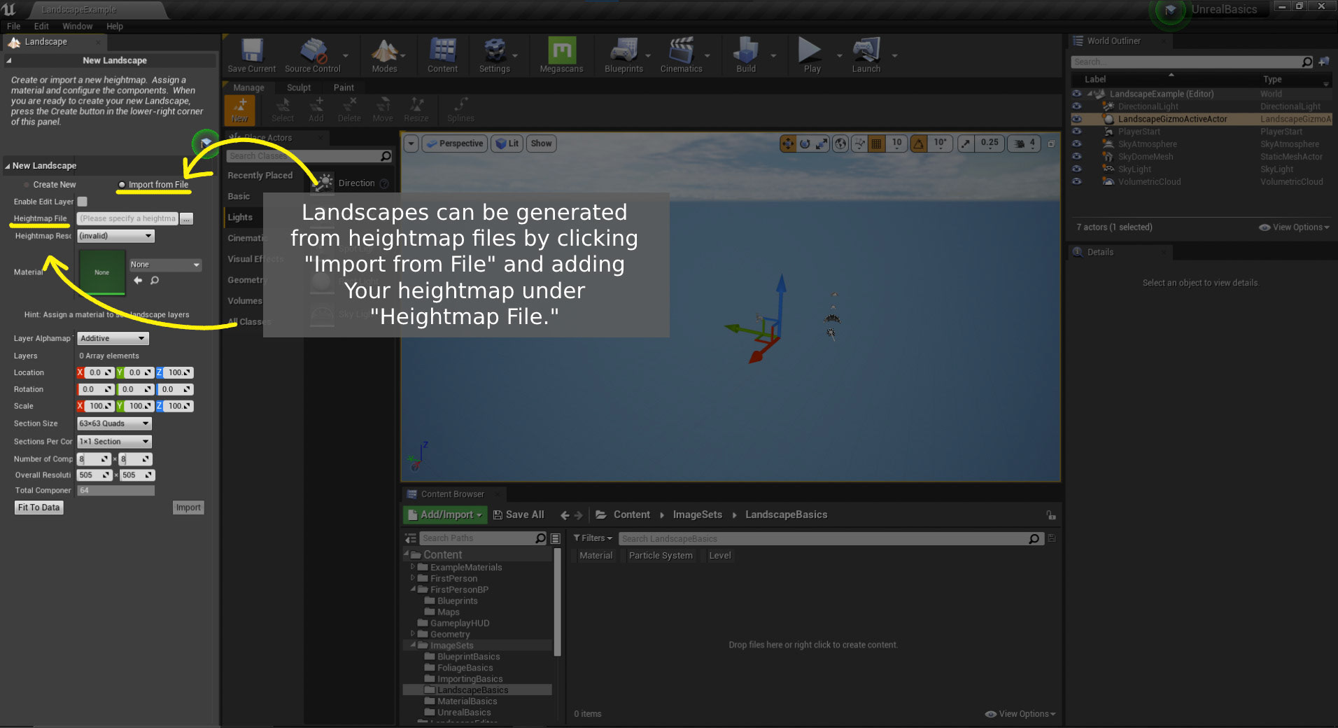Viewport: 1338px width, 728px height.
Task: Toggle grid snapping icon in viewport
Action: (x=876, y=143)
